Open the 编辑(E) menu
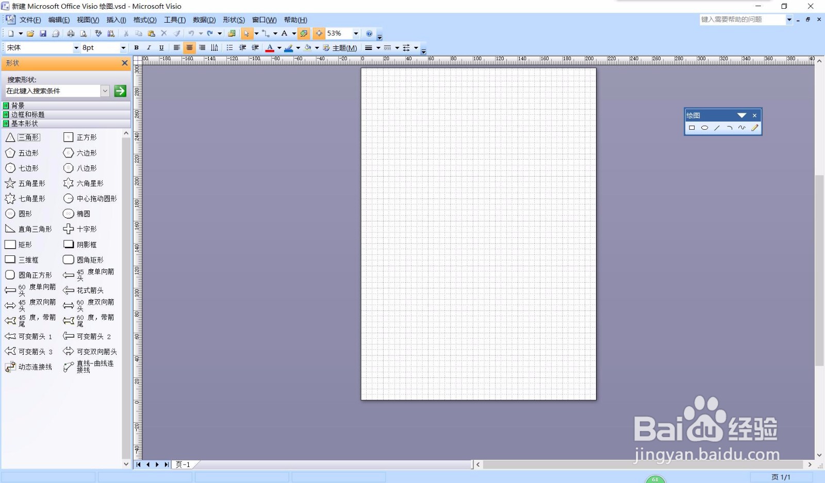 (59, 20)
